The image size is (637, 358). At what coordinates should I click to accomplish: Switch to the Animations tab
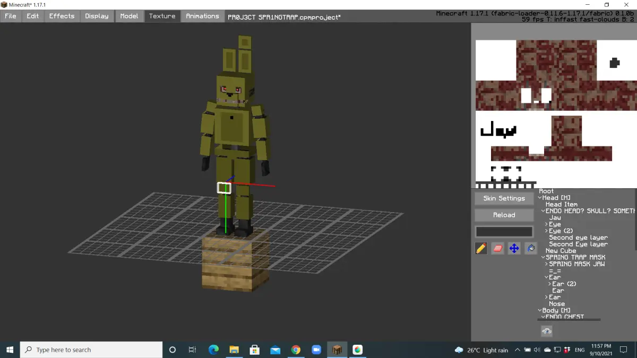203,16
